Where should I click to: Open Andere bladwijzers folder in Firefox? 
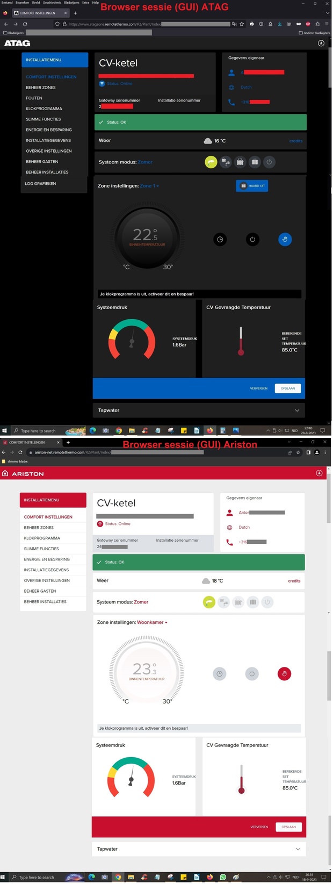(x=314, y=33)
